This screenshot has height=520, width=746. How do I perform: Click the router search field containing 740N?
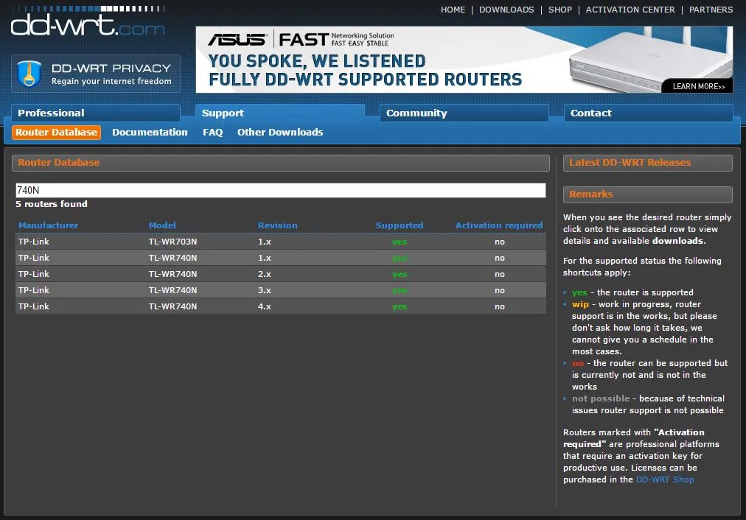tap(281, 190)
